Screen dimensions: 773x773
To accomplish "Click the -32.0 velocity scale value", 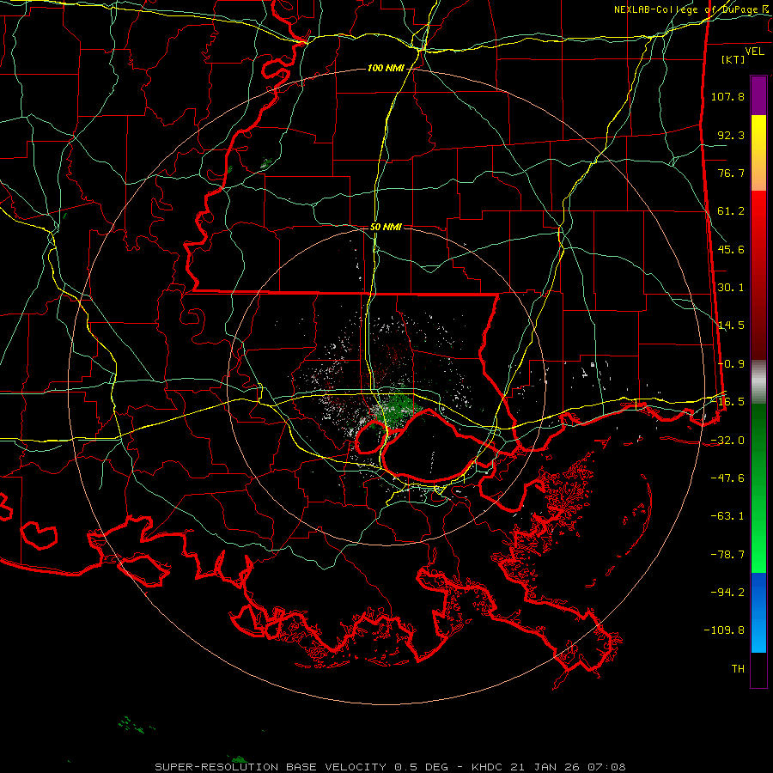I will click(727, 441).
